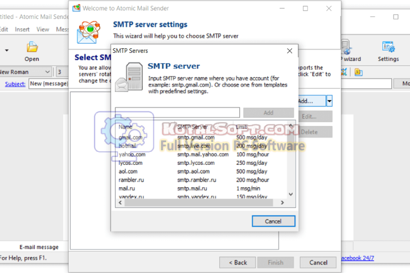Viewport: 410px width, 273px height.
Task: Select hotmail template row
Action: (202, 146)
